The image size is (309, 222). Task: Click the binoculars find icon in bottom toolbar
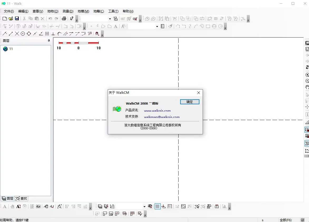click(x=209, y=206)
